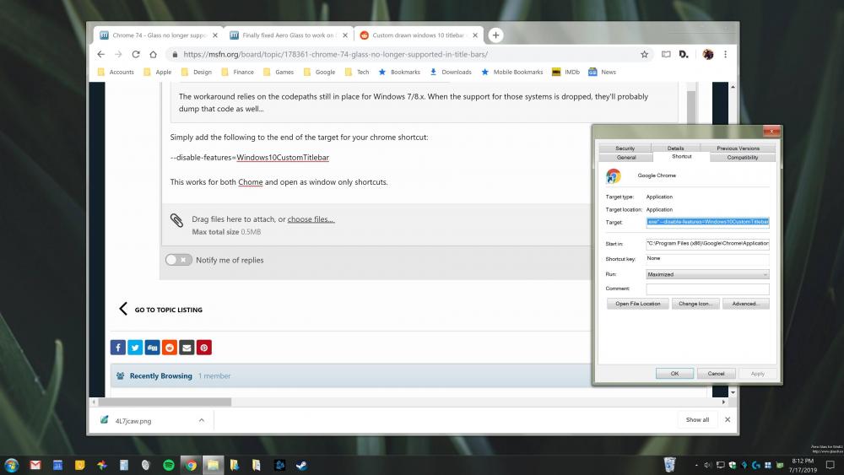
Task: Open the Chrome three-dot menu
Action: [725, 54]
